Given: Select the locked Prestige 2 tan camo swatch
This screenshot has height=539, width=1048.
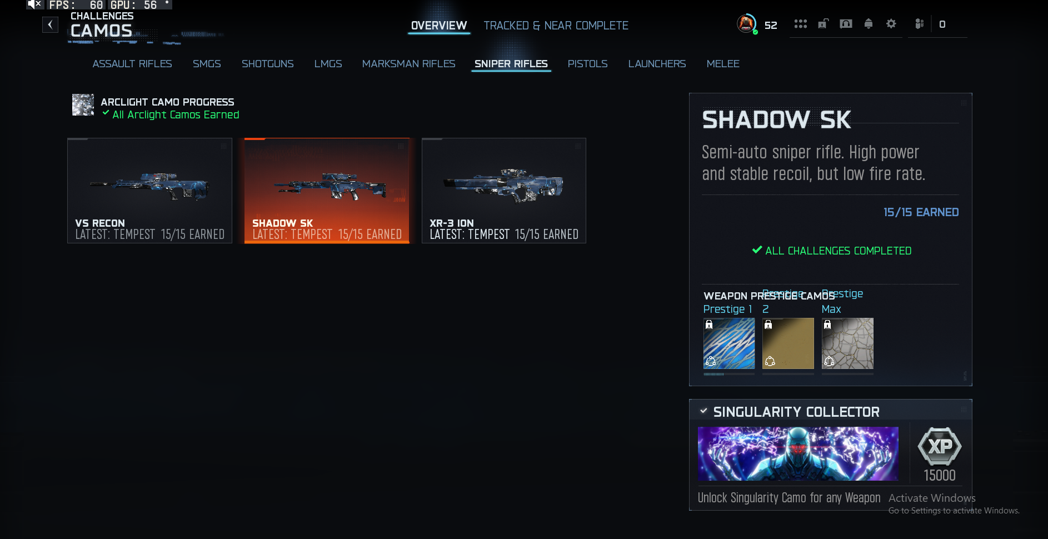Looking at the screenshot, I should pyautogui.click(x=788, y=343).
